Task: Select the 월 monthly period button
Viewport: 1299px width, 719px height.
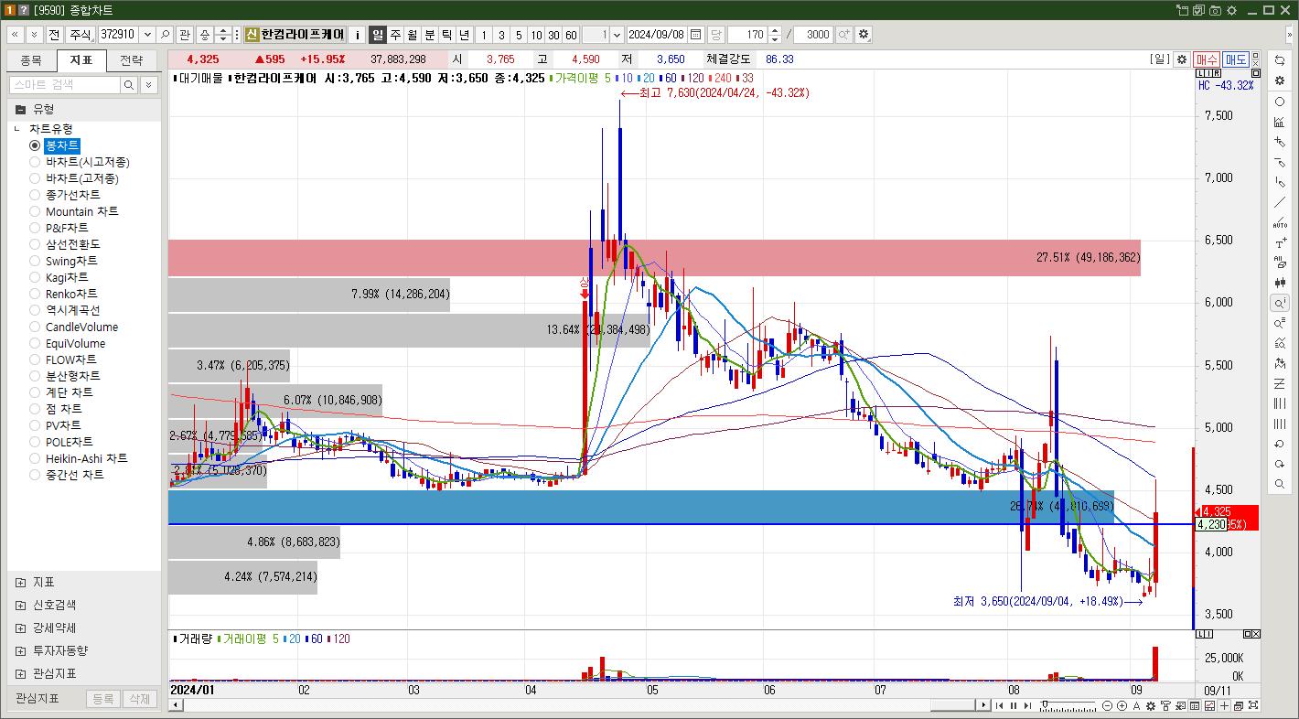Action: [x=413, y=35]
